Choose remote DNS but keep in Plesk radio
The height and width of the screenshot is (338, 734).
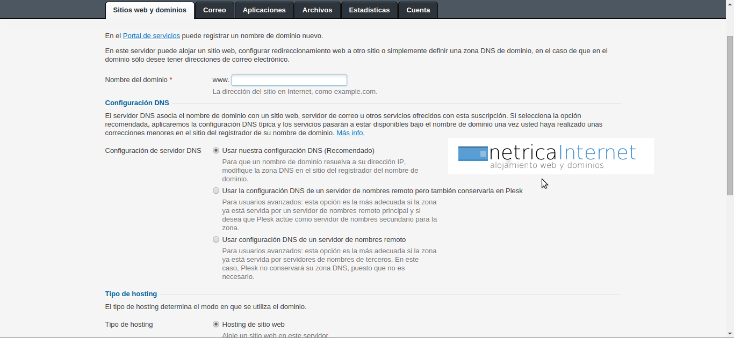pos(216,190)
